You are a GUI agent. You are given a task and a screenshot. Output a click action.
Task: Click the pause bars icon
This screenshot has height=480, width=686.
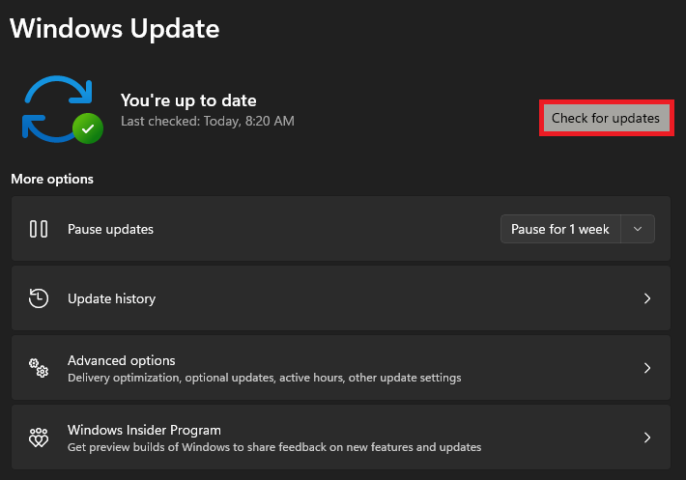[x=39, y=229]
